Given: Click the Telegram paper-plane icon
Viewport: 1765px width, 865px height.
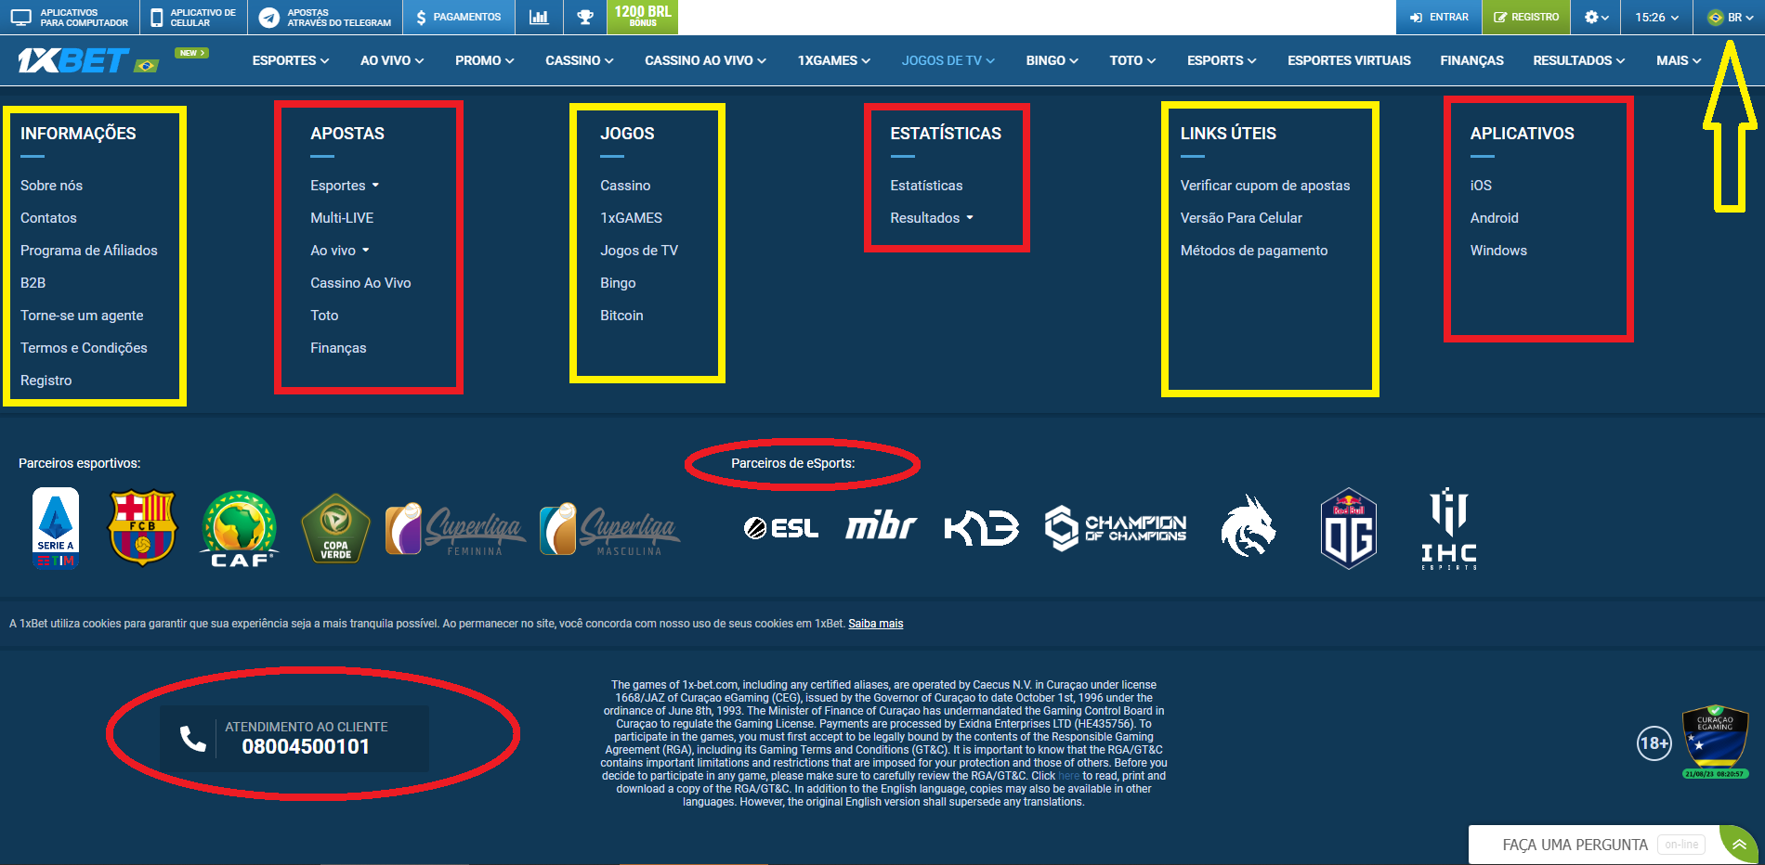Looking at the screenshot, I should coord(269,18).
